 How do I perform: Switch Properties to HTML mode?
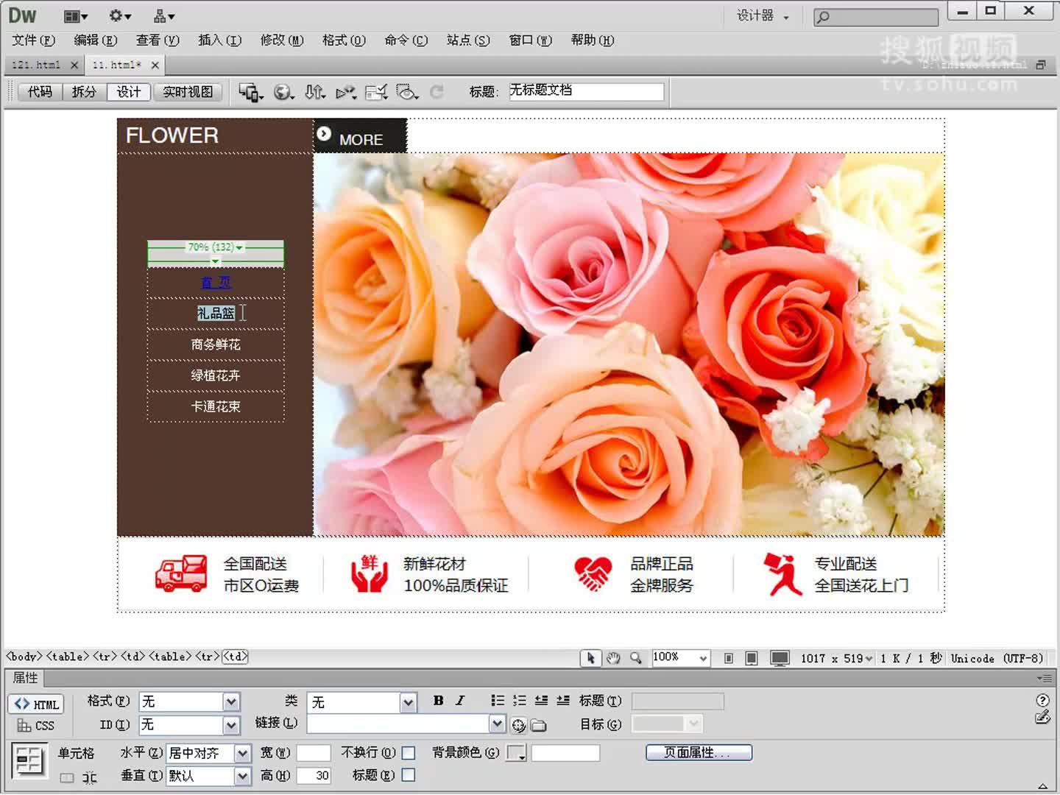[x=37, y=704]
